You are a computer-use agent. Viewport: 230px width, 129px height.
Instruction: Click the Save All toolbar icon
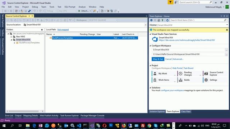pyautogui.click(x=29, y=11)
